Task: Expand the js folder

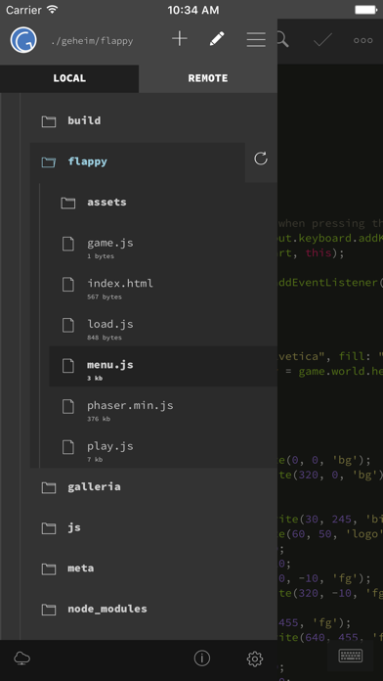Action: [74, 527]
